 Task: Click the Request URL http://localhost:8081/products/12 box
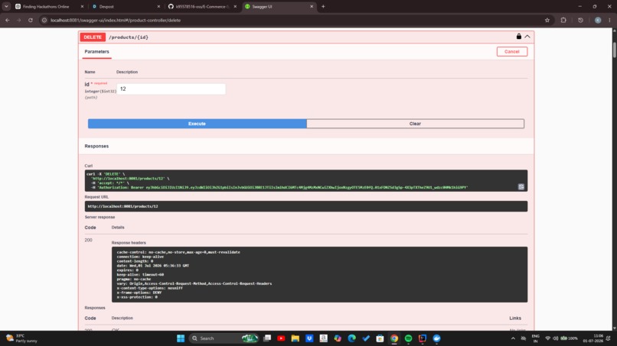tap(306, 206)
